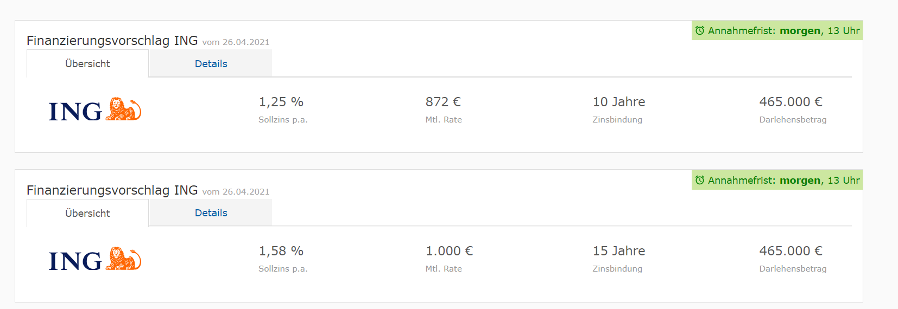Click the alarm clock icon on the 15 Jahre proposal
Image resolution: width=898 pixels, height=309 pixels.
(x=700, y=180)
